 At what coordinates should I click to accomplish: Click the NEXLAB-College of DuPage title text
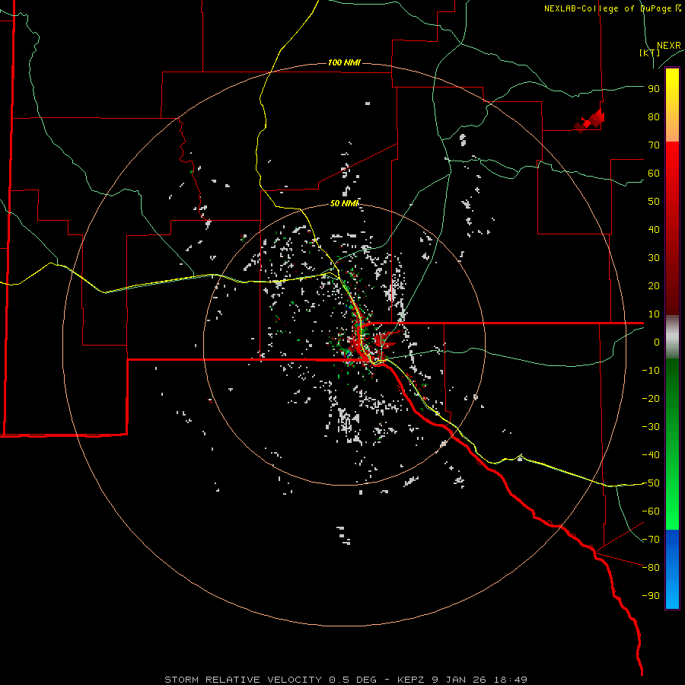(x=612, y=8)
